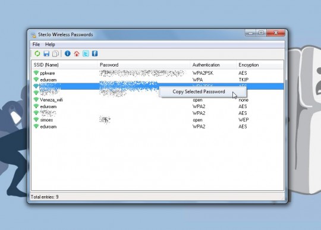Open the Twitter icon in toolbar
The image size is (321, 230).
point(86,53)
